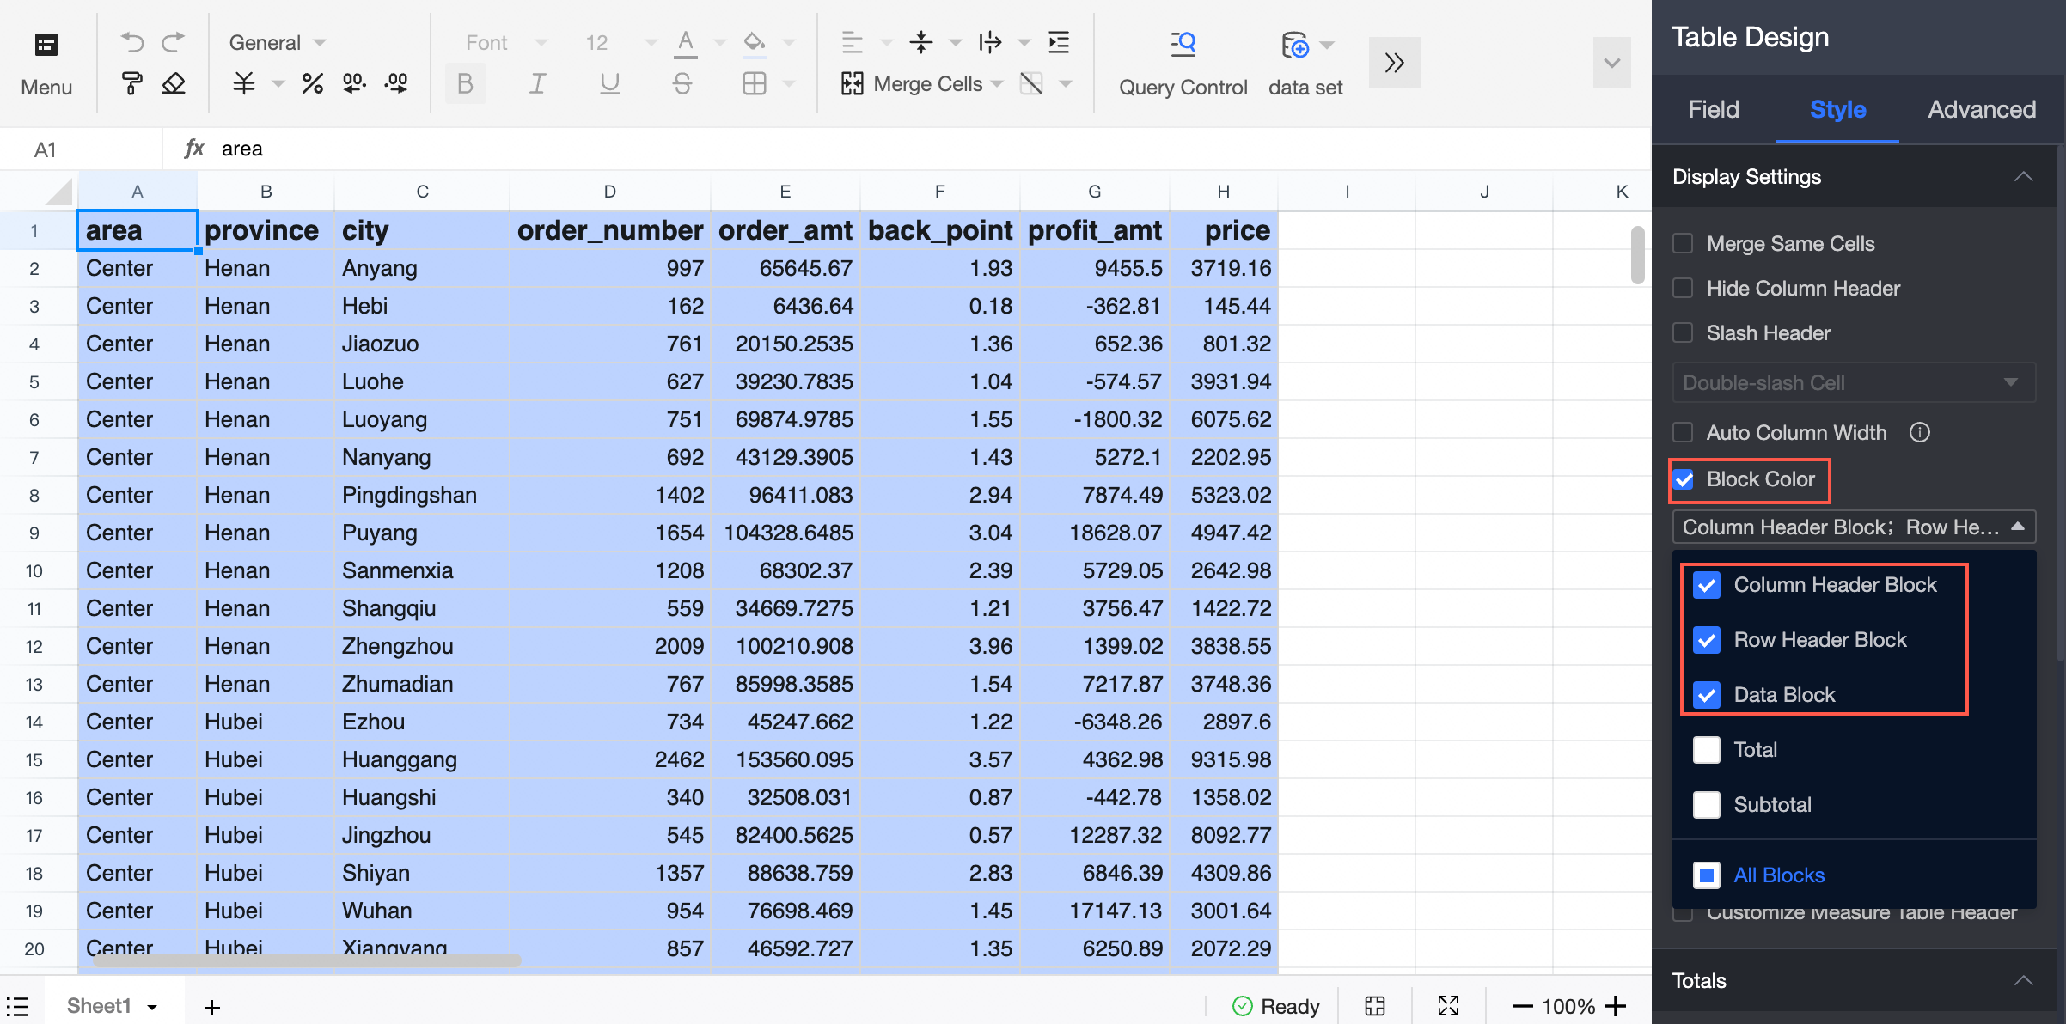Click the strikethrough icon

[682, 83]
